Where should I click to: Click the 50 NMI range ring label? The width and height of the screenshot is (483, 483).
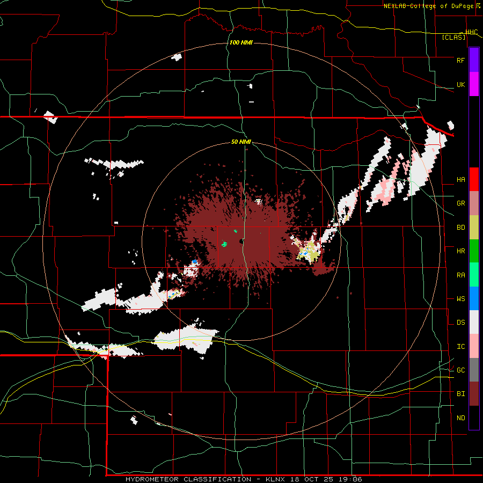[241, 142]
